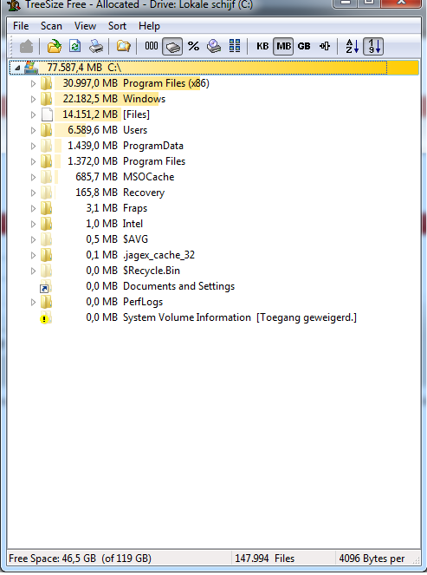427x575 pixels.
Task: Show file count view icon
Action: click(x=152, y=46)
